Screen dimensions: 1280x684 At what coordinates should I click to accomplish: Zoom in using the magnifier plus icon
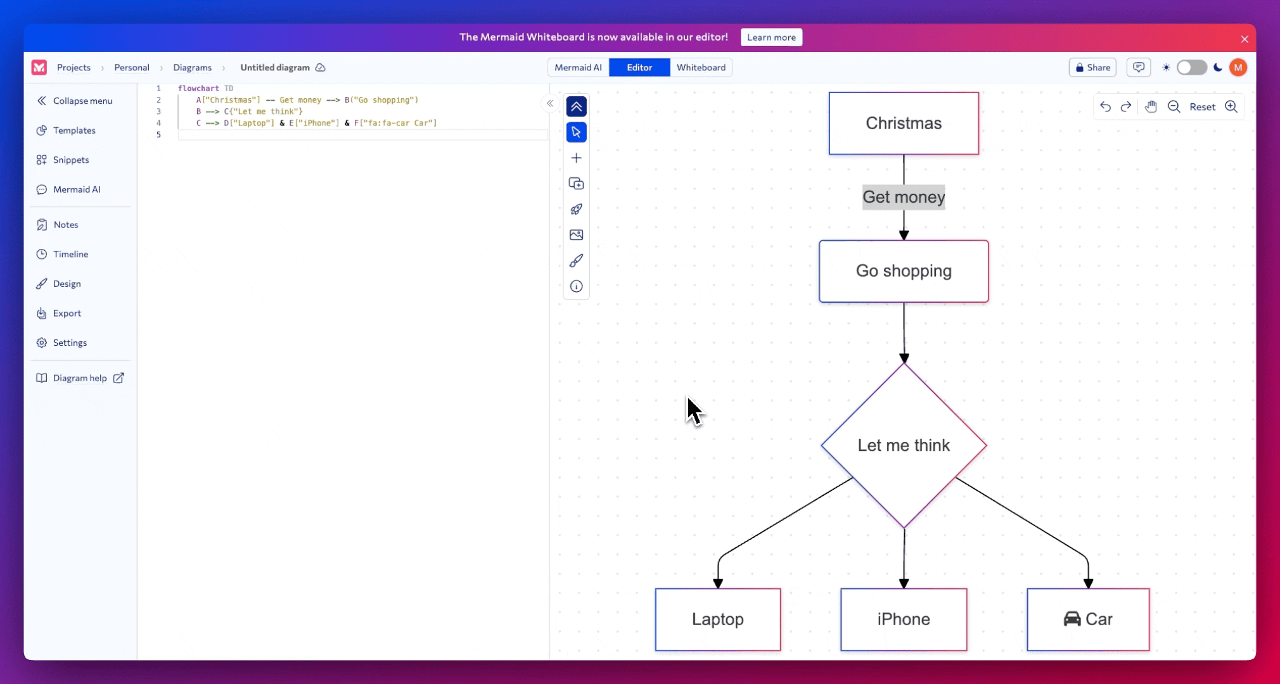(x=1232, y=107)
